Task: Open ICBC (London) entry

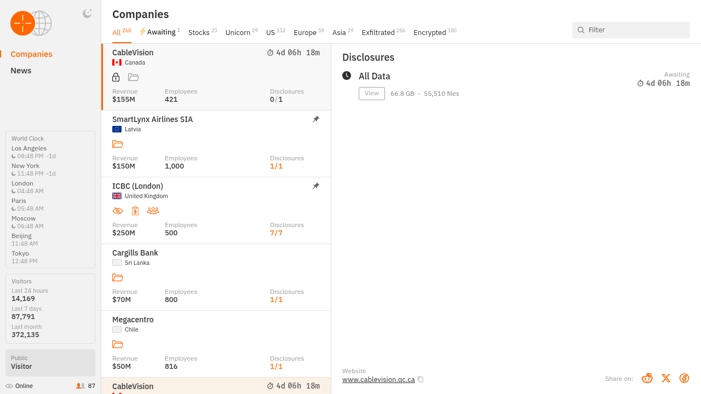Action: click(216, 211)
